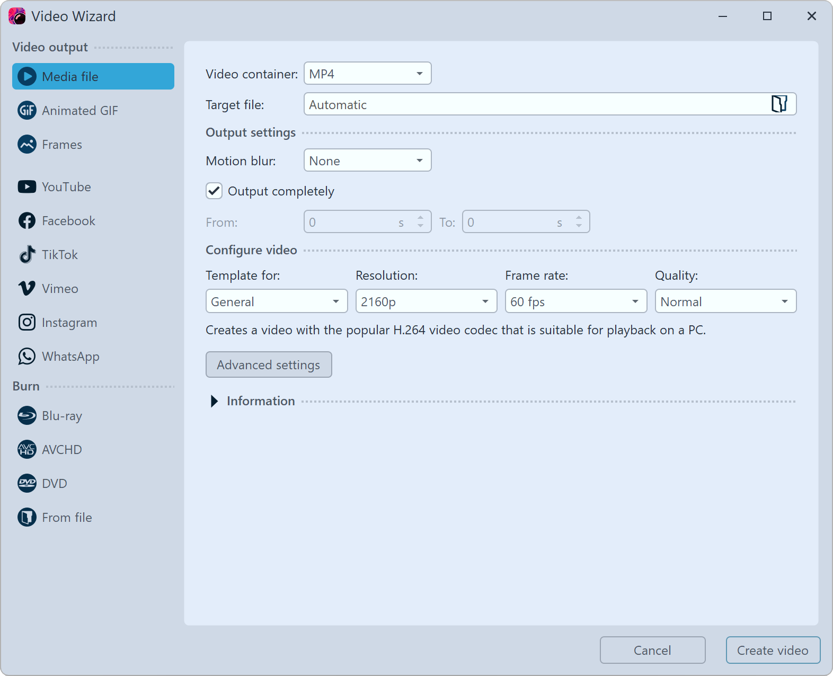Click the Information section label
The height and width of the screenshot is (676, 833).
point(261,402)
